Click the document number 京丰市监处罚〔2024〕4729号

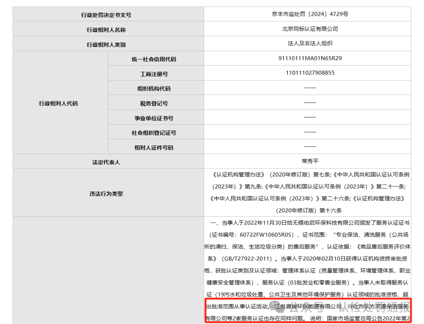click(x=310, y=14)
